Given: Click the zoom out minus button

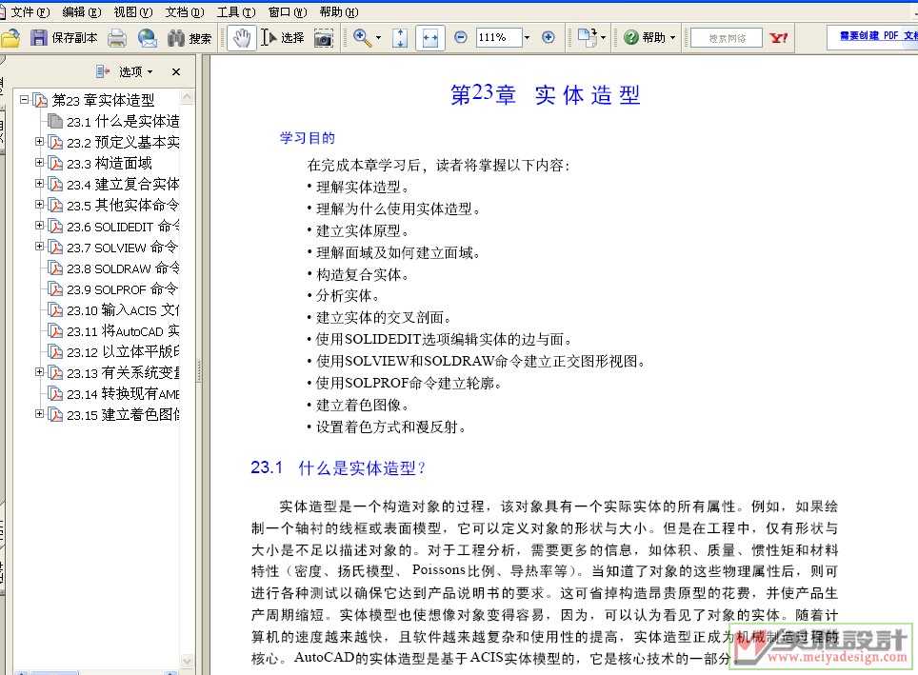Looking at the screenshot, I should (461, 38).
